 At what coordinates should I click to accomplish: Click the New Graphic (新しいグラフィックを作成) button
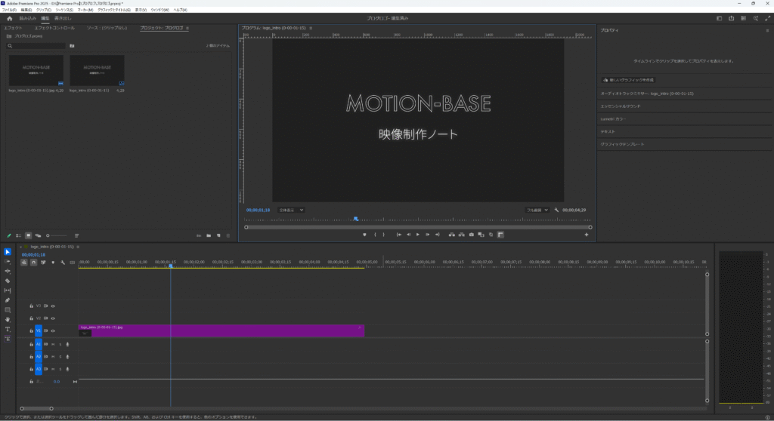[628, 80]
